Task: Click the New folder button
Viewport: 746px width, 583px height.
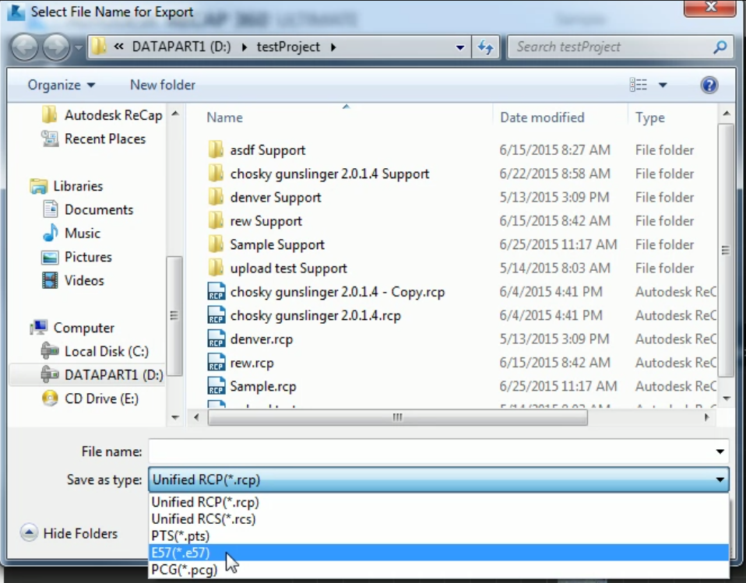Action: (x=162, y=84)
